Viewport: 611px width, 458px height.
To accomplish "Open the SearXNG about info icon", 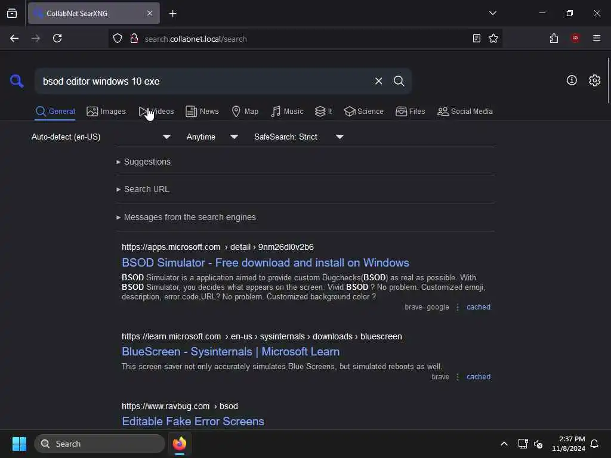I will [572, 81].
